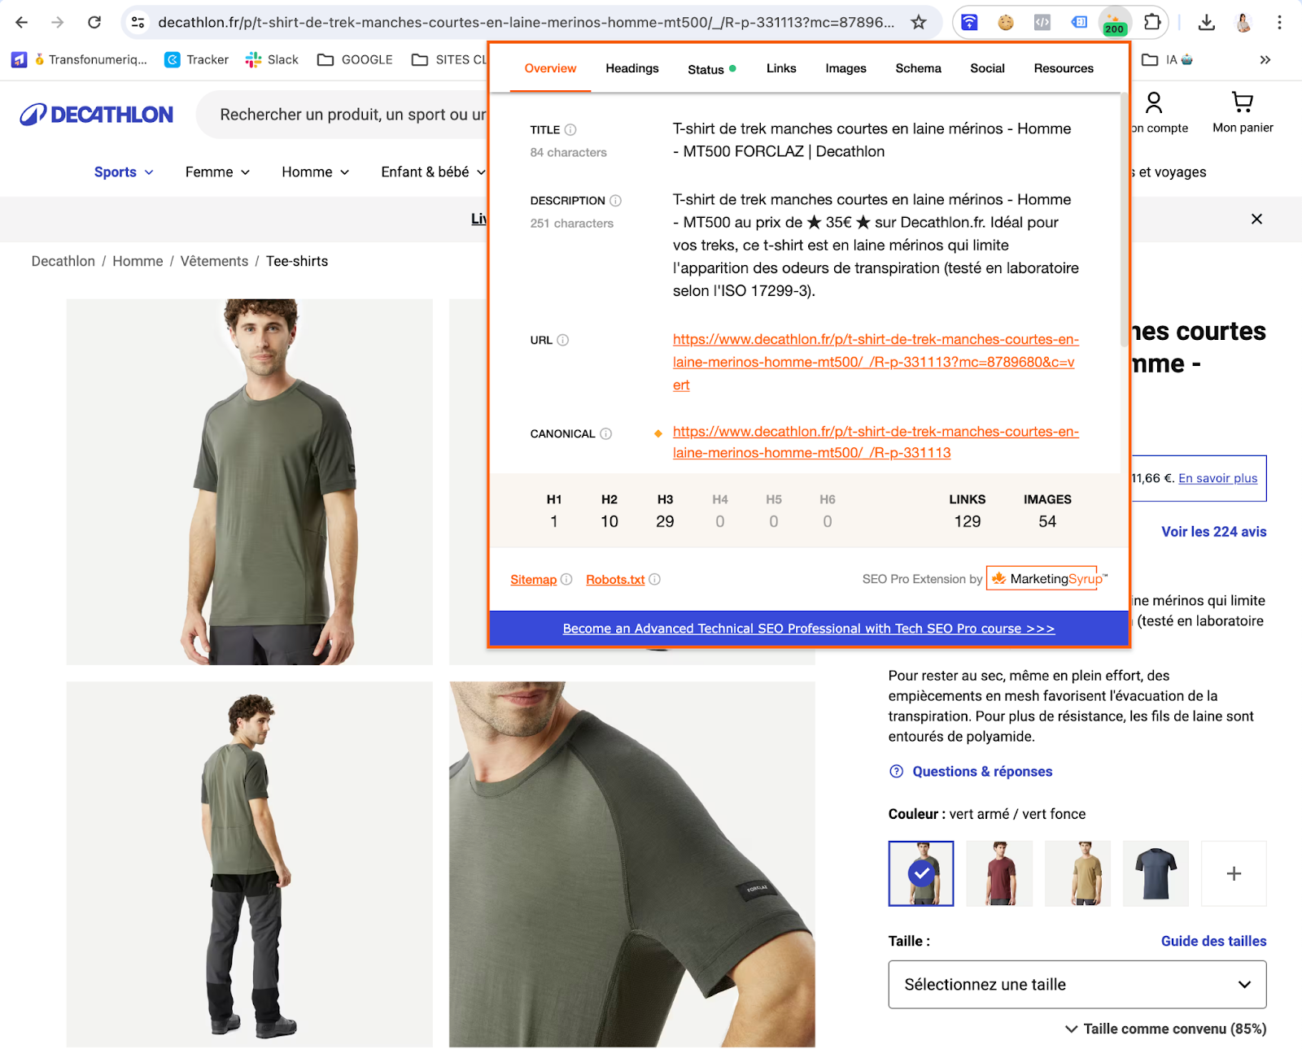The image size is (1302, 1049).
Task: Switch to the Overview tab
Action: pos(550,68)
